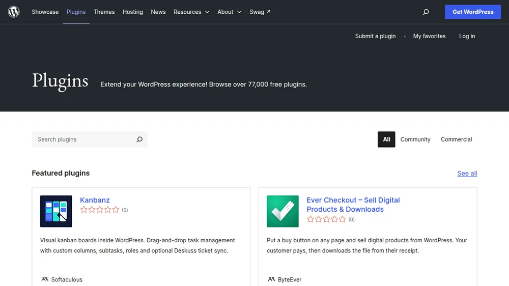Click the Plugins page heading
The width and height of the screenshot is (509, 286).
tap(60, 81)
